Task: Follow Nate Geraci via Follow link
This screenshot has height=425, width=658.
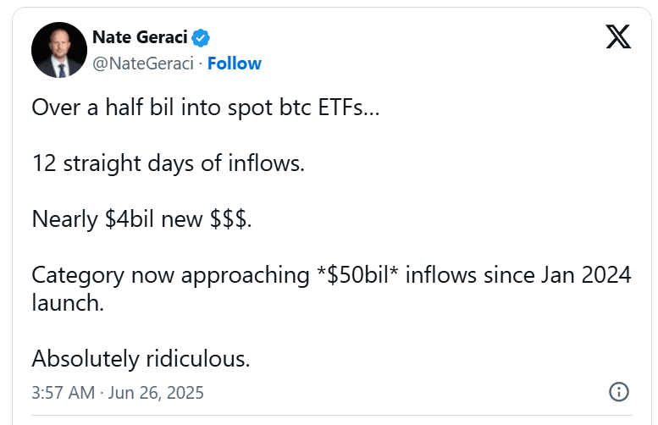Action: pyautogui.click(x=235, y=63)
